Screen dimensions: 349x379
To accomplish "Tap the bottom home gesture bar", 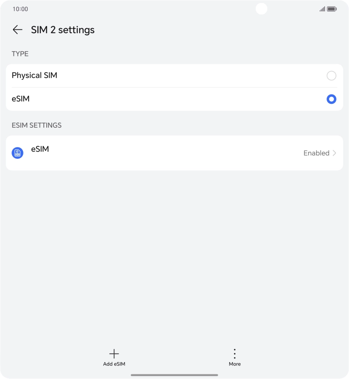I will point(174,375).
